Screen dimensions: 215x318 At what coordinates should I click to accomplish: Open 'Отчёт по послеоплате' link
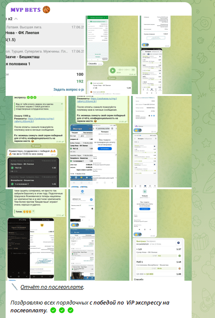pyautogui.click(x=52, y=287)
